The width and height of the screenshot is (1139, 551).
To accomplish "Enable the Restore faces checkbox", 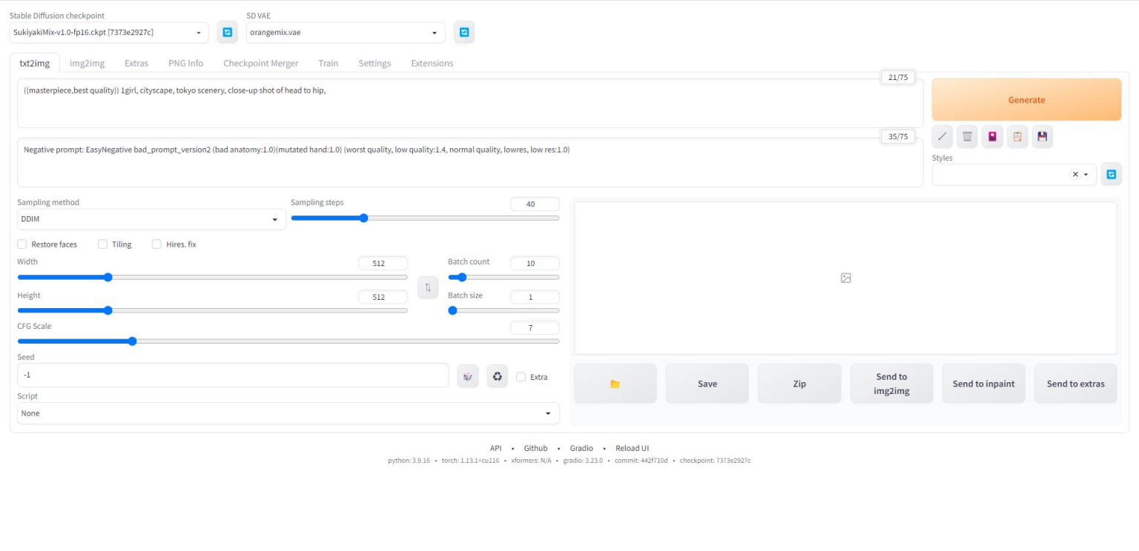I will pos(22,244).
